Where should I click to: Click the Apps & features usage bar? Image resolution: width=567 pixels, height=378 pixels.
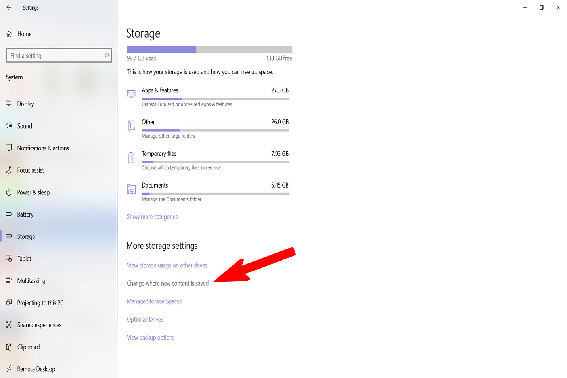215,99
